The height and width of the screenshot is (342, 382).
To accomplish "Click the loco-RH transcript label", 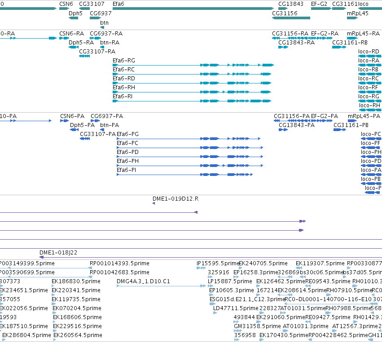I will [369, 105].
